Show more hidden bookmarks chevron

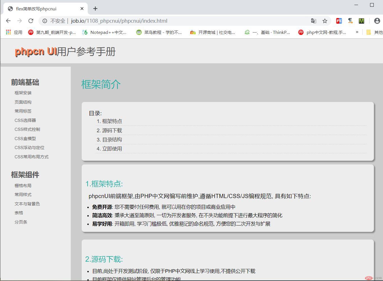(357, 32)
